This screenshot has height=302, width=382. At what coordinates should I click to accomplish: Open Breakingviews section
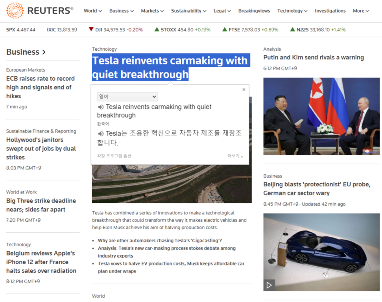coord(254,11)
